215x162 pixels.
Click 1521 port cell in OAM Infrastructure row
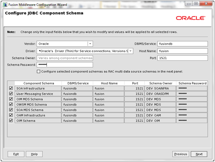[x=134, y=115]
